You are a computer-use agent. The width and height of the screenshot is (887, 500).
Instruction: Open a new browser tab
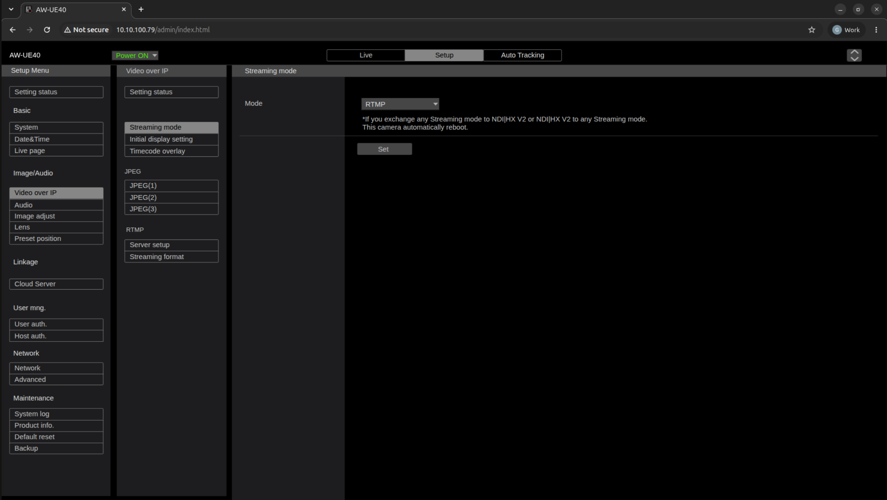(141, 9)
